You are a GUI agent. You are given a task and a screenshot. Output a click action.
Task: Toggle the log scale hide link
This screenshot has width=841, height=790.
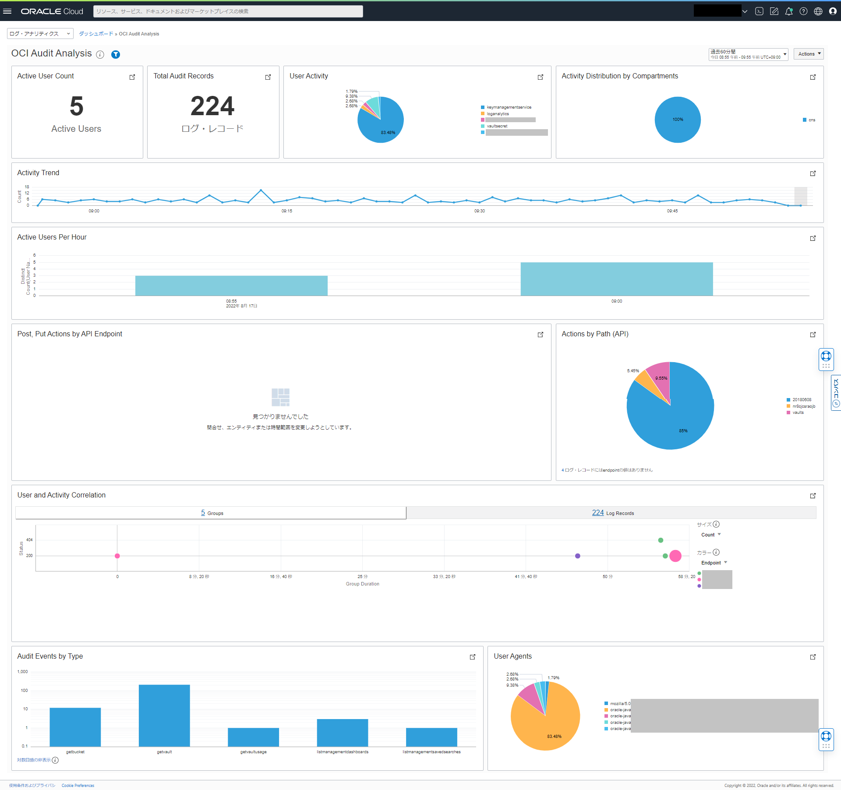coord(34,760)
